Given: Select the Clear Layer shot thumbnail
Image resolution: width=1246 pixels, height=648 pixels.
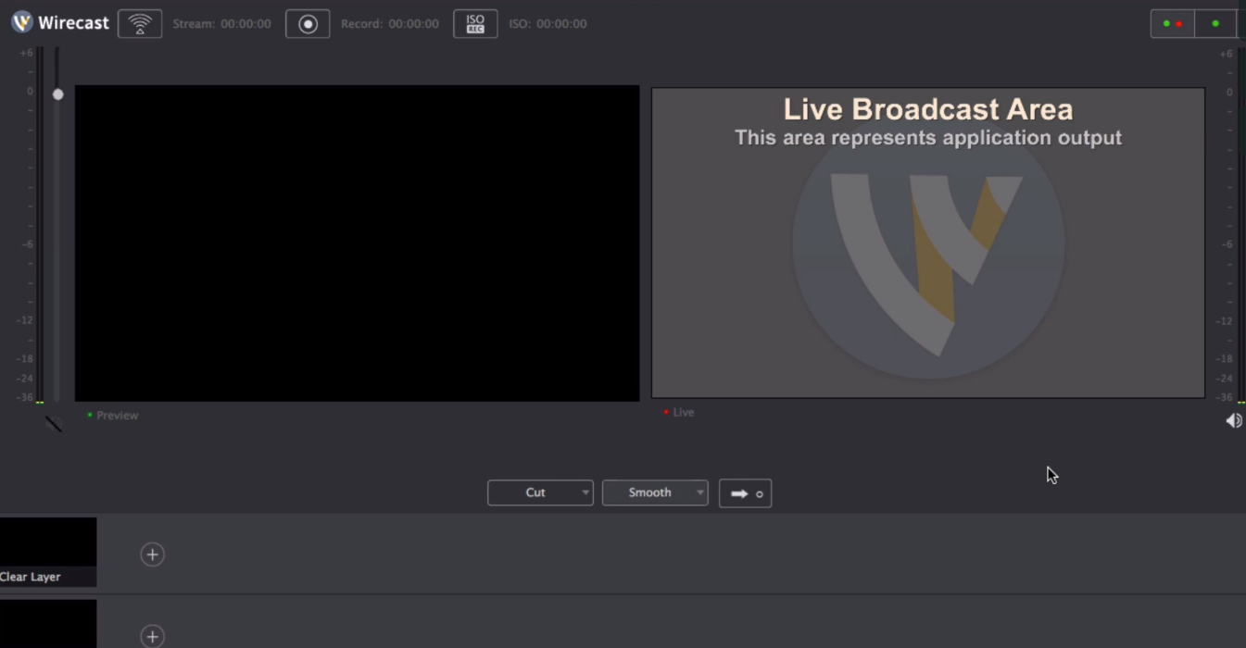Looking at the screenshot, I should coord(47,551).
